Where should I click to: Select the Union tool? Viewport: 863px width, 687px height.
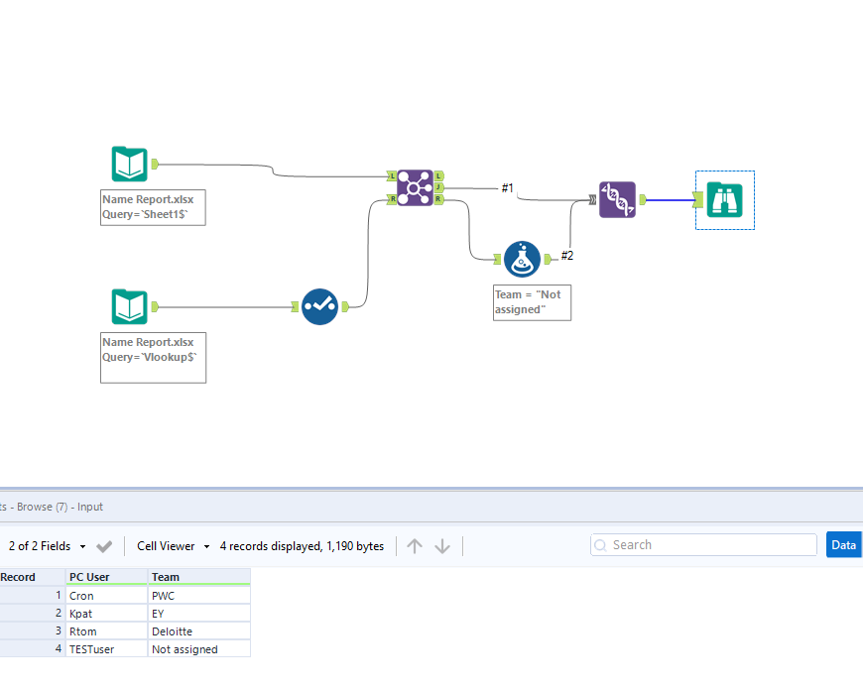617,199
